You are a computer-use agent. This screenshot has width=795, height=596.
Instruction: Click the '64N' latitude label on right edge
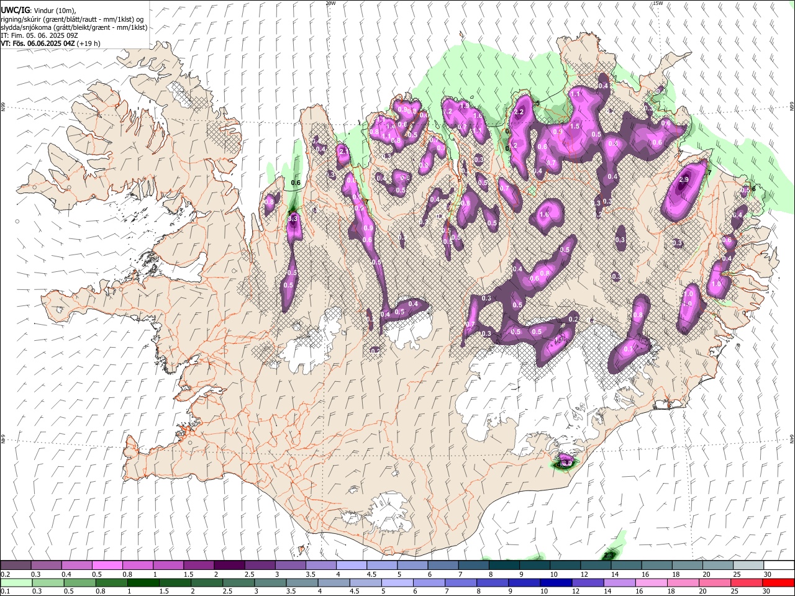(792, 438)
